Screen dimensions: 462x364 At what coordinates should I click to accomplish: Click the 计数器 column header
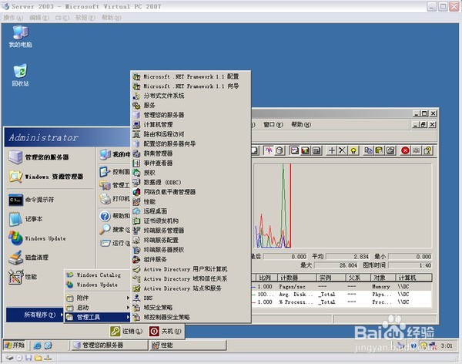point(297,278)
